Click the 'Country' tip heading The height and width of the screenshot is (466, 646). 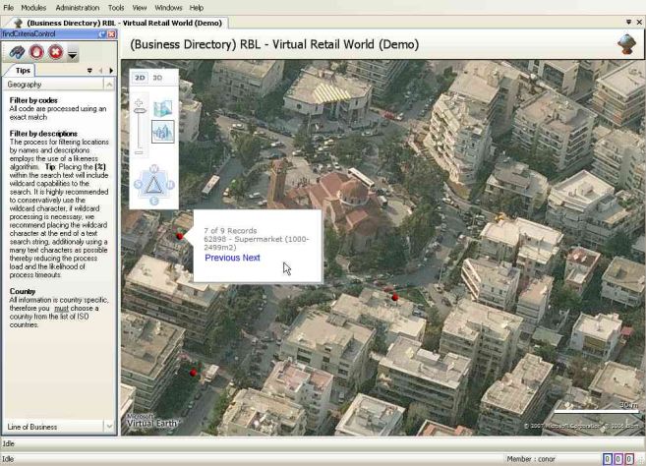(x=23, y=291)
